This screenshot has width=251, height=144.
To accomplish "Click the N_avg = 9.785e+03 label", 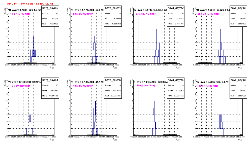I will point(213,82).
